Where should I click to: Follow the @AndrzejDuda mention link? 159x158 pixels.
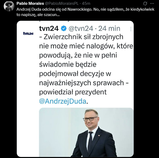coord(63,101)
